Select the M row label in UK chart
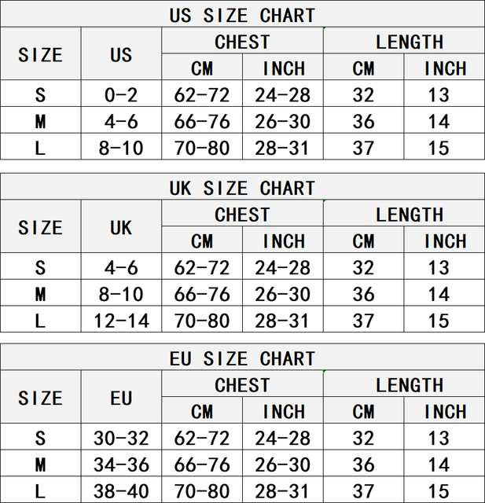Image resolution: width=485 pixels, height=503 pixels. (41, 295)
